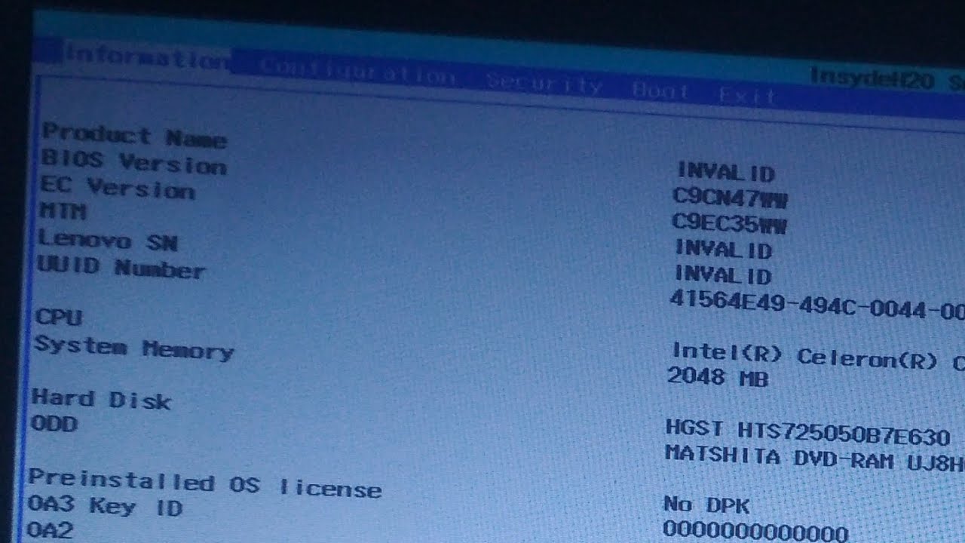Click the OA3 Key ID label
This screenshot has width=965, height=543.
point(105,505)
